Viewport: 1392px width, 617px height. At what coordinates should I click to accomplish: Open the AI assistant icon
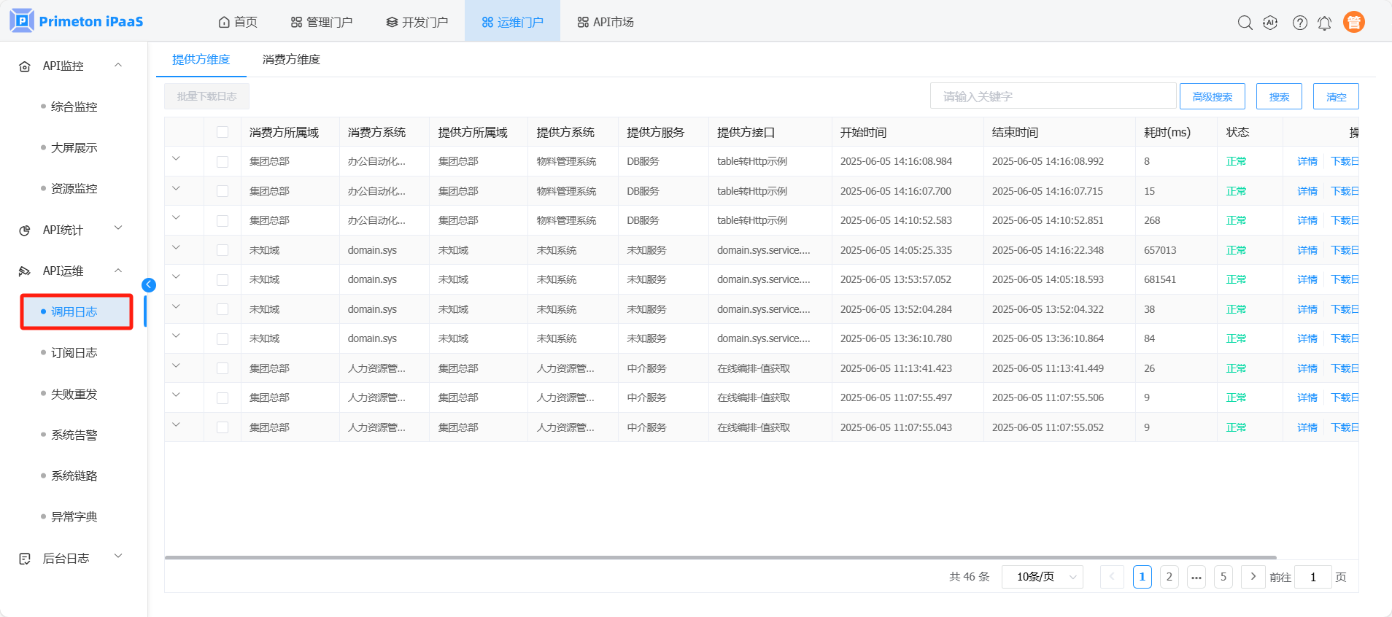coord(1270,23)
